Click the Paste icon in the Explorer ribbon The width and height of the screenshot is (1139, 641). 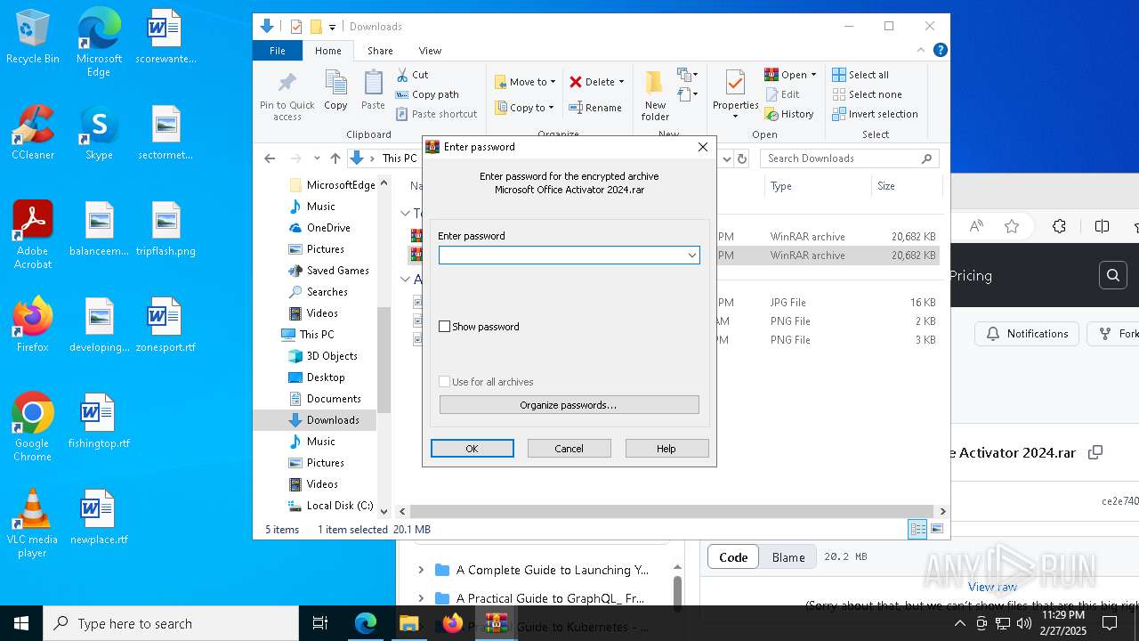pyautogui.click(x=373, y=84)
